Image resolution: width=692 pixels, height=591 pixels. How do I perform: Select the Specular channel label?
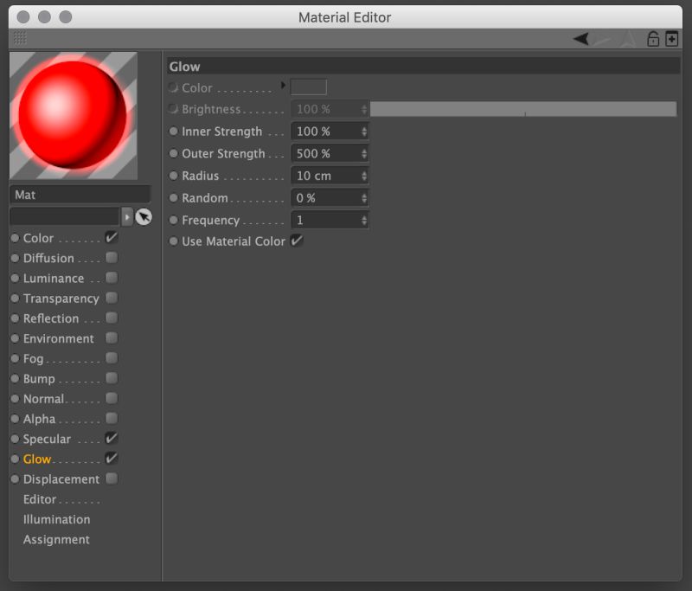[x=47, y=440]
